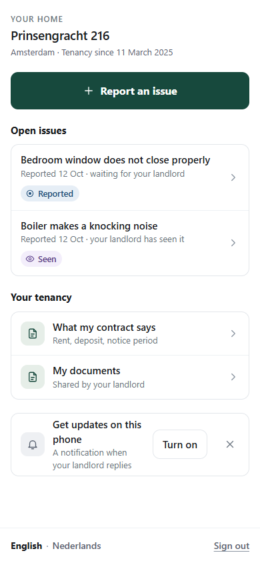The image size is (260, 563).
Task: Click the Reported status circle icon
Action: (30, 194)
